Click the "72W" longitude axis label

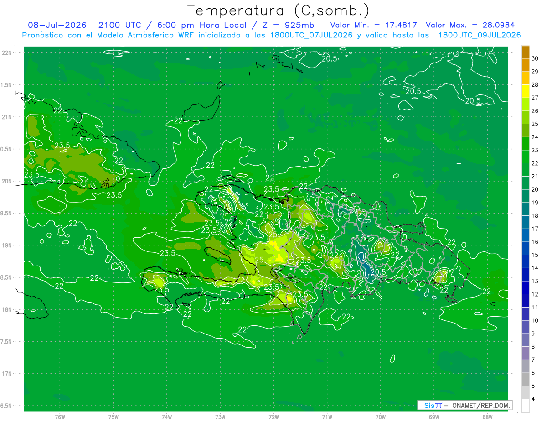click(273, 417)
